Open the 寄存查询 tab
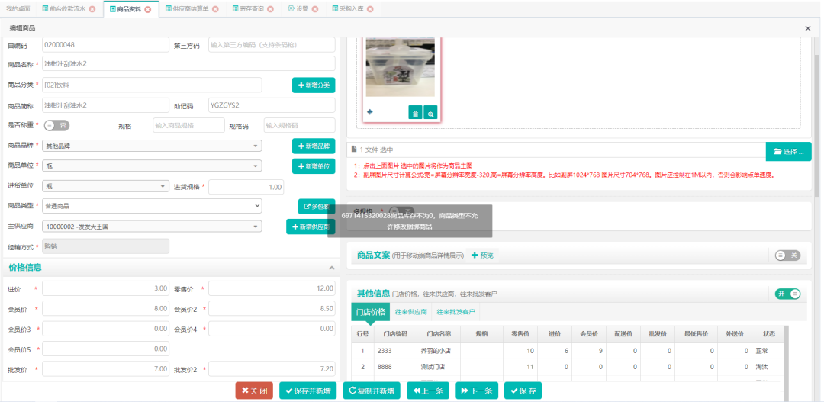 [x=248, y=9]
